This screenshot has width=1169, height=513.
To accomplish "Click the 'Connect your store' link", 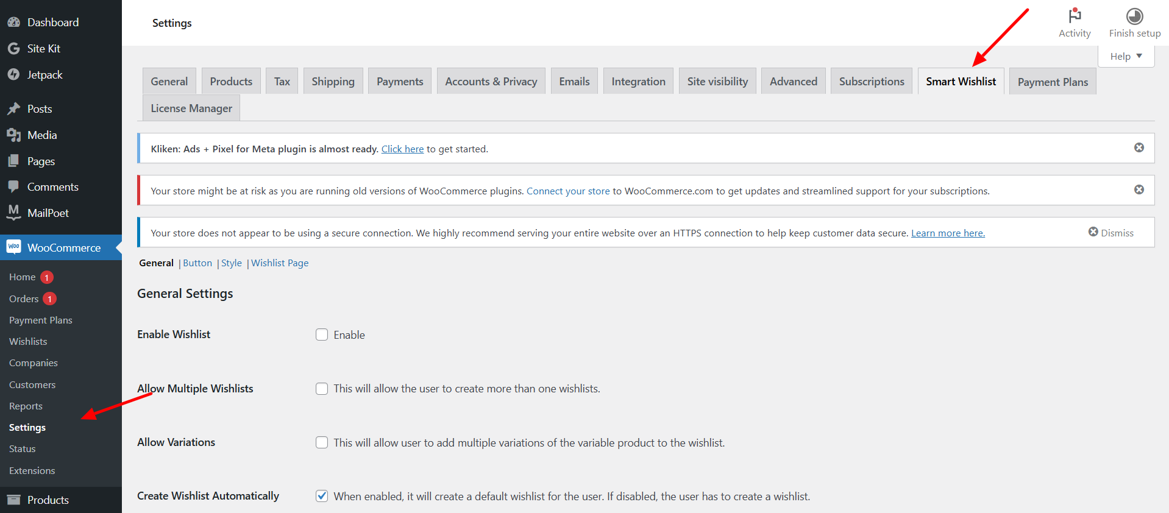I will (x=568, y=191).
